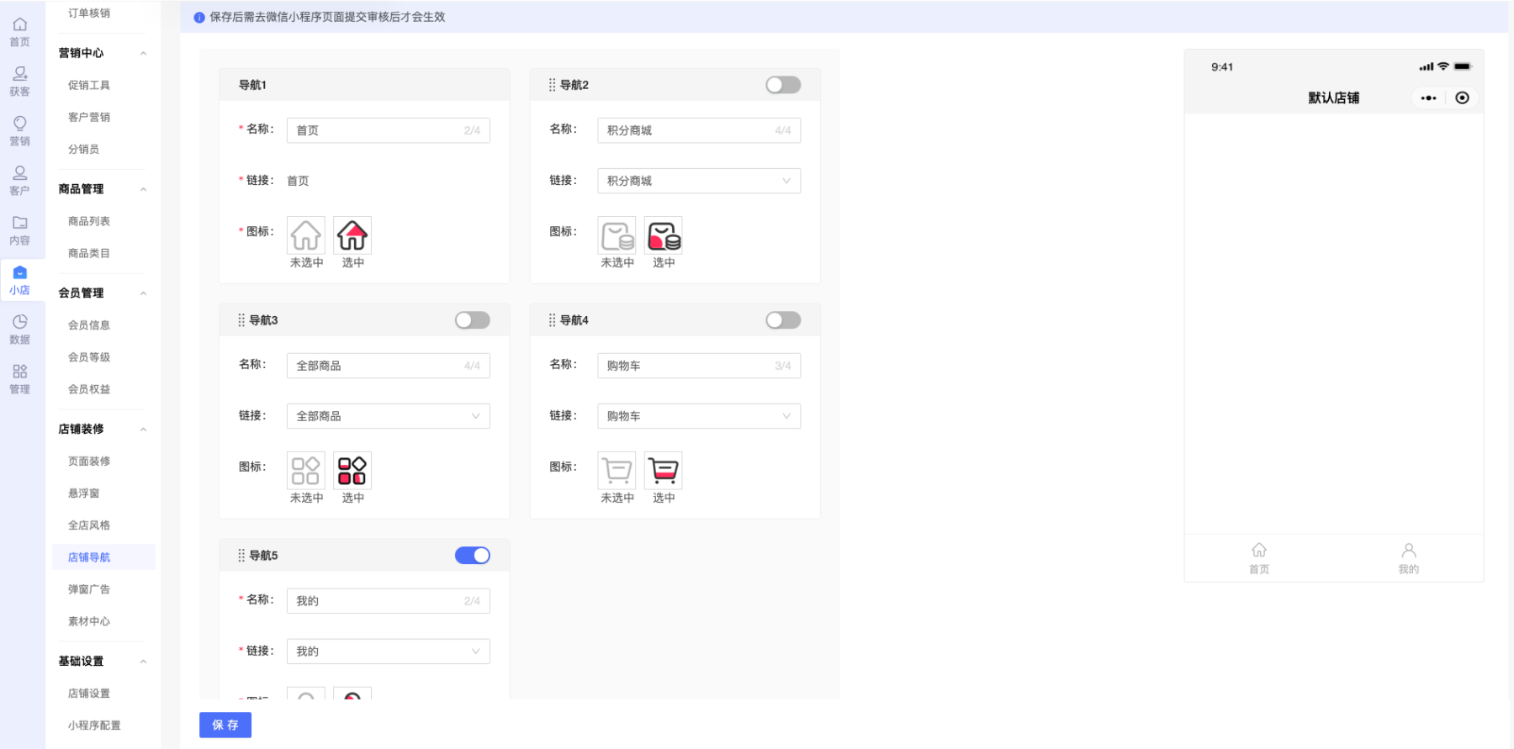The width and height of the screenshot is (1514, 749).
Task: Open 店铺设置 in the side menu
Action: pyautogui.click(x=89, y=694)
